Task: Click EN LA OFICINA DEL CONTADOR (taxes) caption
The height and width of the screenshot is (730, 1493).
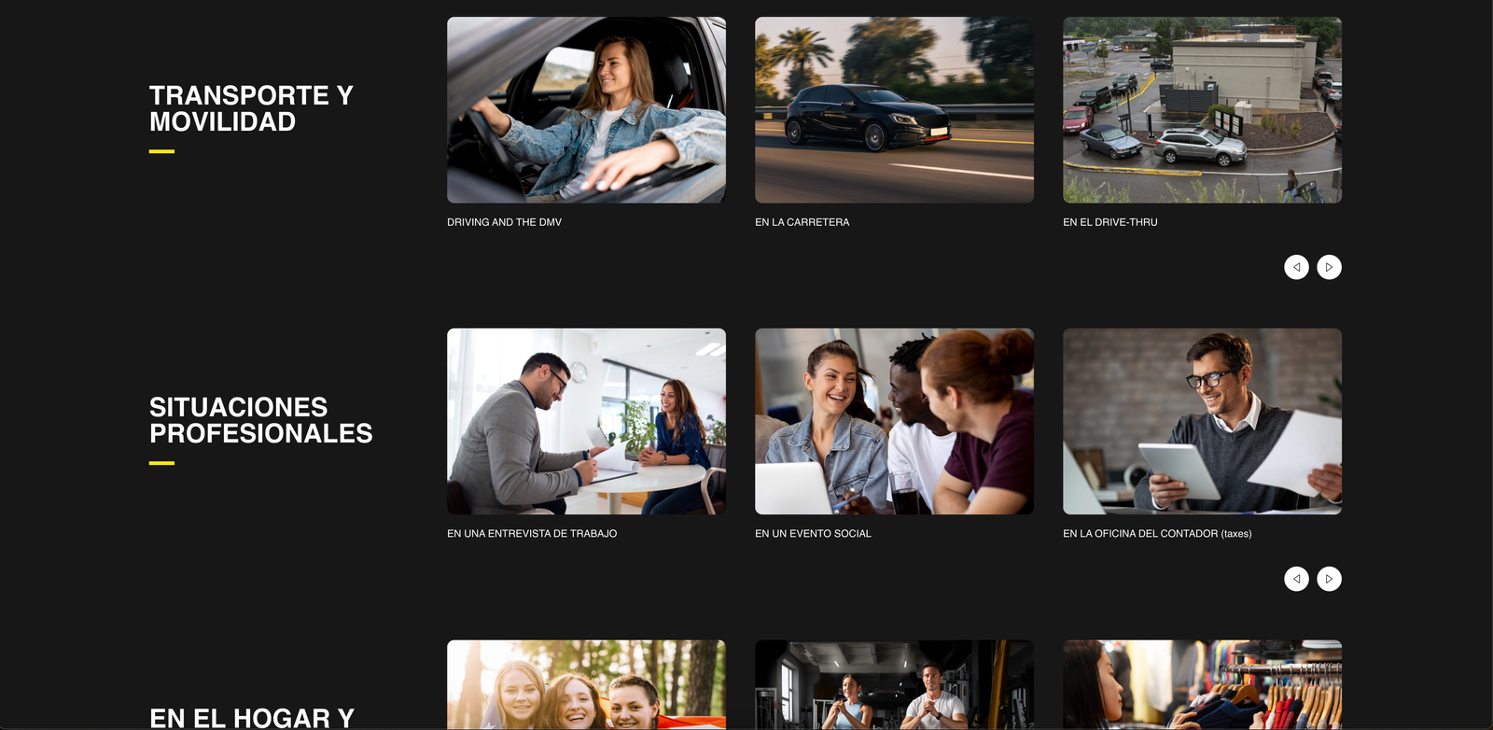Action: (x=1157, y=534)
